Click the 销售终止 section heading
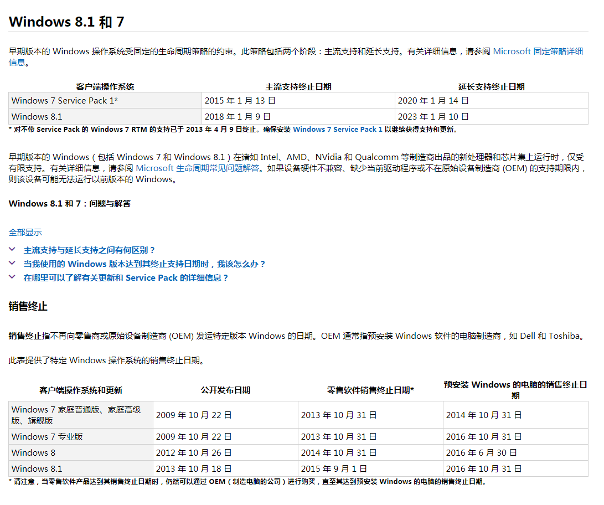This screenshot has height=505, width=604. 28,306
